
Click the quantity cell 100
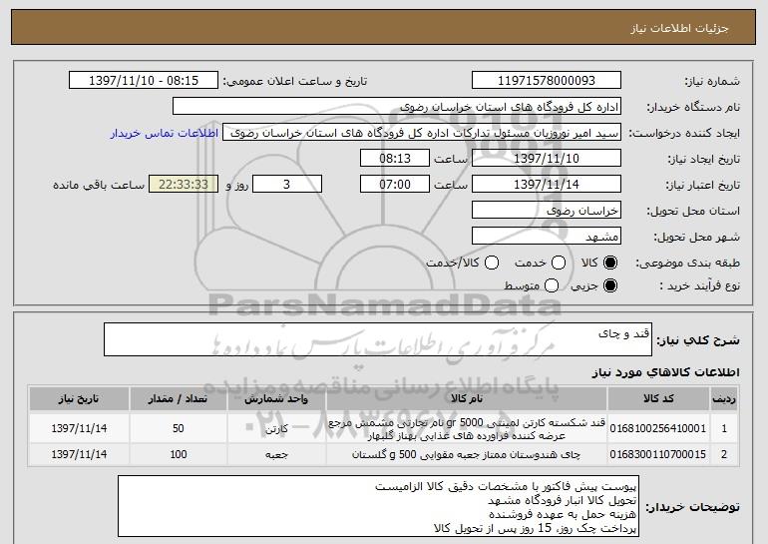(178, 454)
